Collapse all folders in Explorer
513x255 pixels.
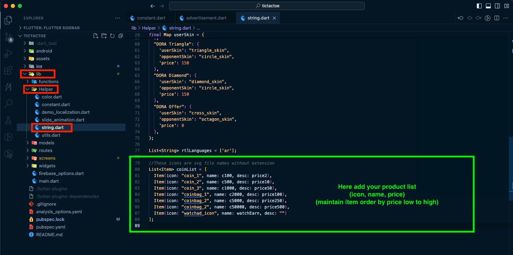pyautogui.click(x=121, y=36)
